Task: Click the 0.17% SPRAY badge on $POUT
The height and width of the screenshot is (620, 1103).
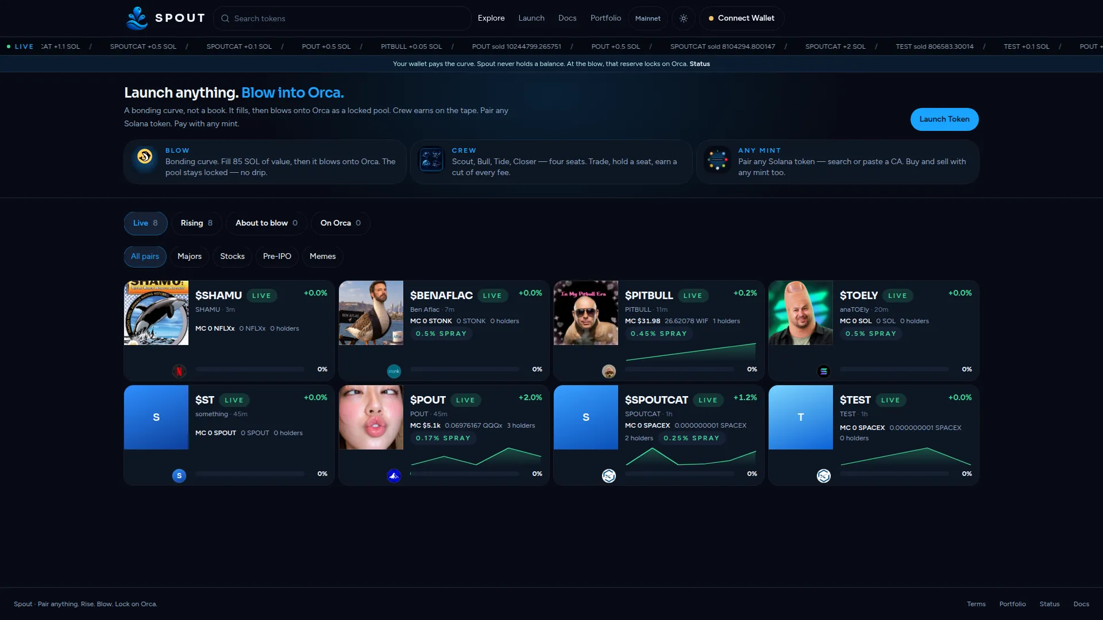Action: coord(443,439)
